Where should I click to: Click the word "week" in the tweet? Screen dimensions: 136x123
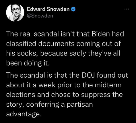pyautogui.click(x=47, y=85)
